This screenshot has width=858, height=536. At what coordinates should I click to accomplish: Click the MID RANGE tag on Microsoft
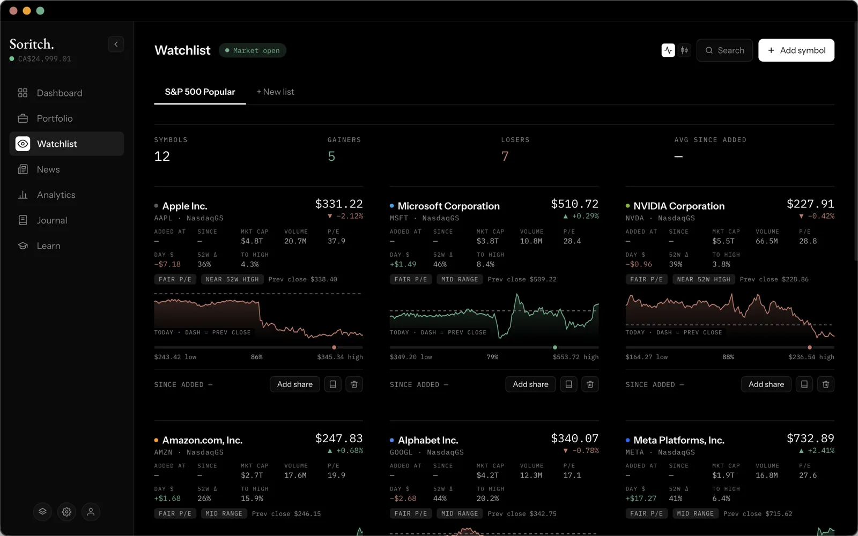pyautogui.click(x=460, y=279)
